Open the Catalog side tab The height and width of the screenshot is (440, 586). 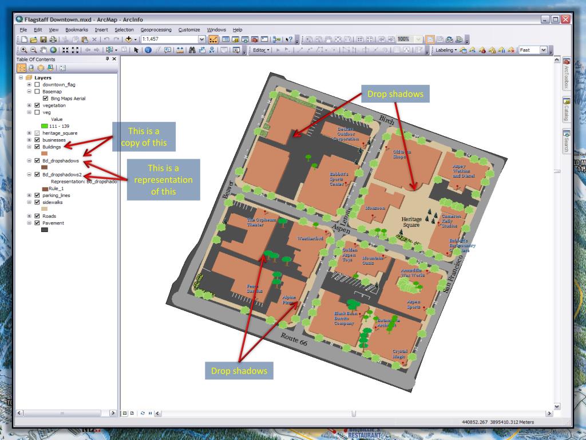(x=567, y=109)
